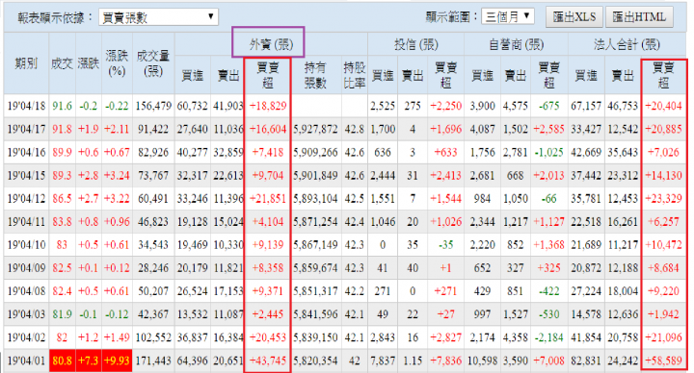
Task: Click the 期別 column header
Action: tap(26, 63)
